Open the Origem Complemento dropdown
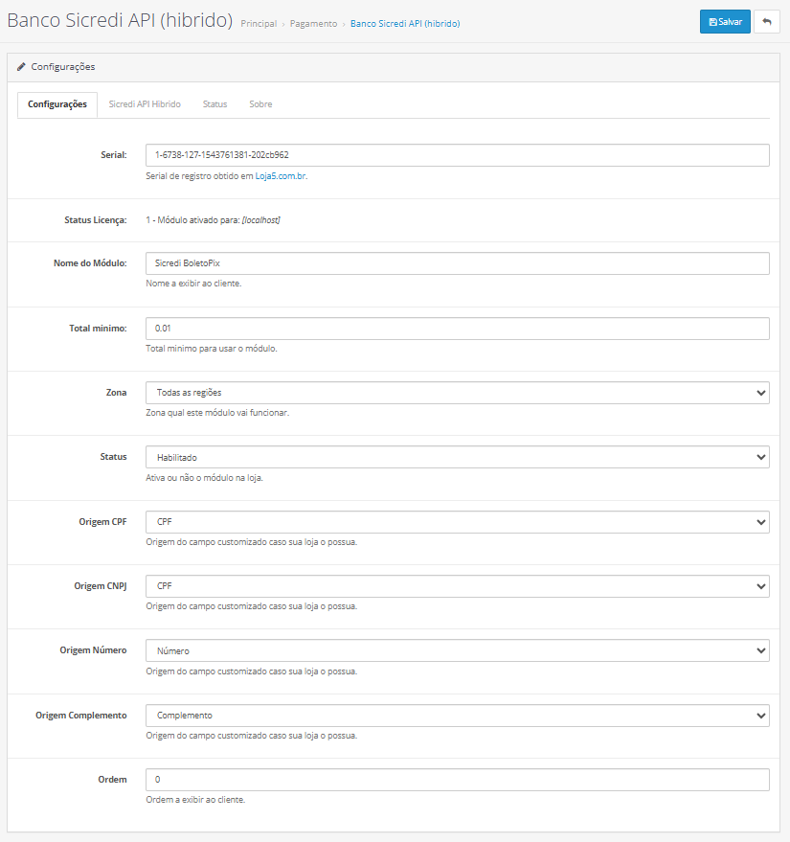Image resolution: width=790 pixels, height=842 pixels. click(457, 716)
